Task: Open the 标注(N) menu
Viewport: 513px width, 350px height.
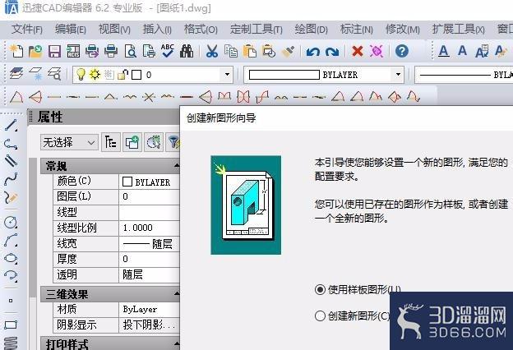Action: tap(357, 30)
